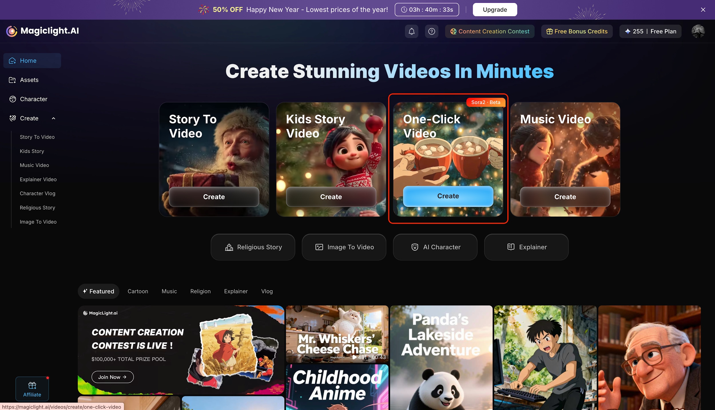Click the Upgrade button
This screenshot has height=410, width=715.
click(495, 9)
